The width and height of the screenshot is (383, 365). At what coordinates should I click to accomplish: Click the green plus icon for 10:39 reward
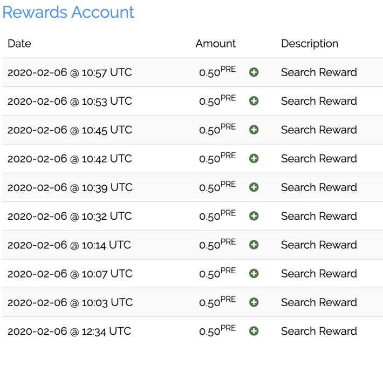pos(254,187)
